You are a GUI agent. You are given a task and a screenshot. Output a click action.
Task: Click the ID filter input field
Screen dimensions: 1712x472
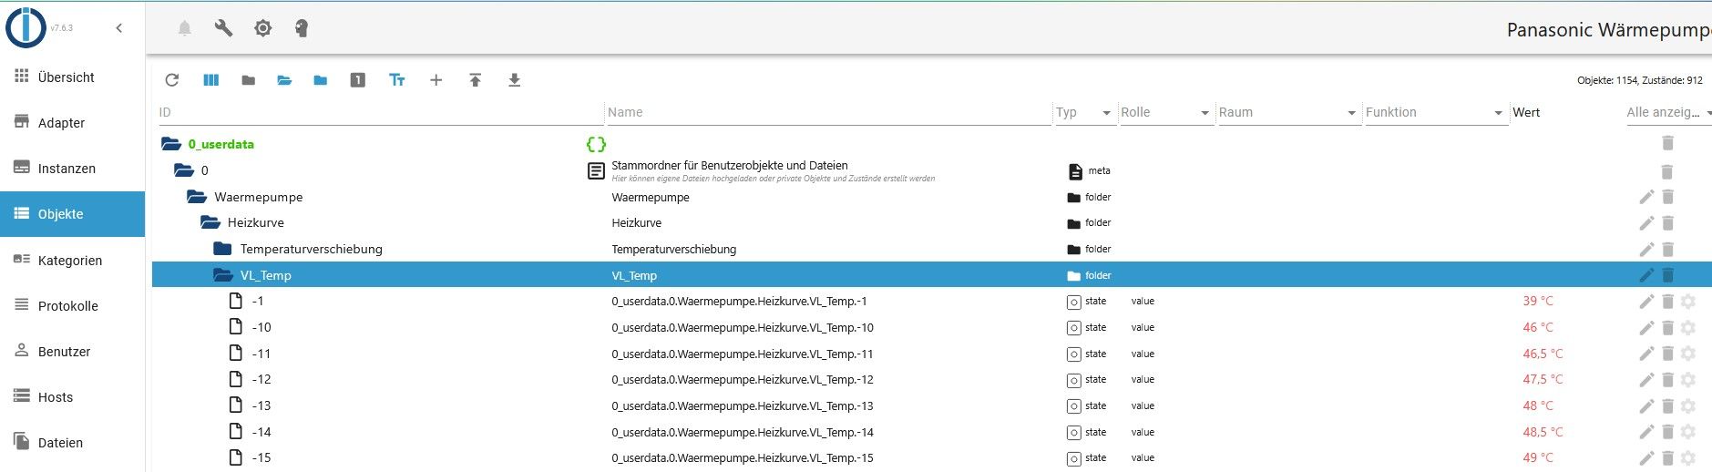coord(379,113)
